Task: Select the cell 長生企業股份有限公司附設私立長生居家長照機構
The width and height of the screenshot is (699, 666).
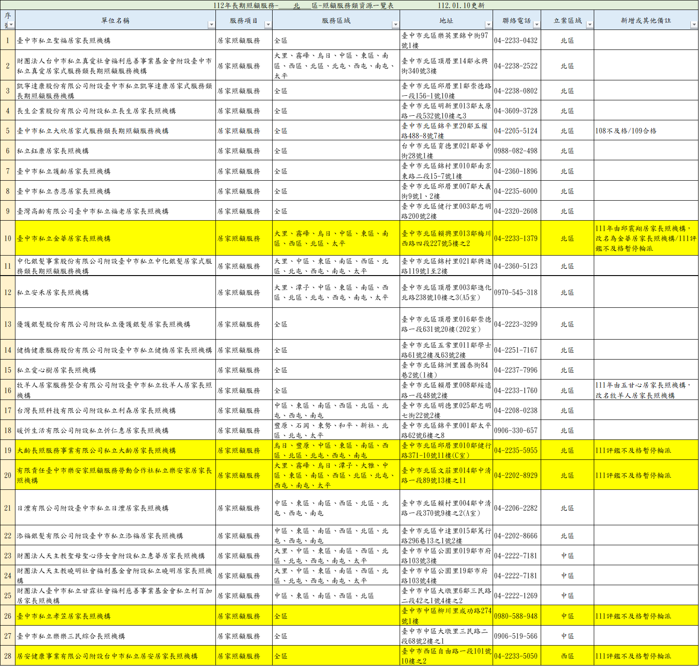Action: pyautogui.click(x=115, y=111)
